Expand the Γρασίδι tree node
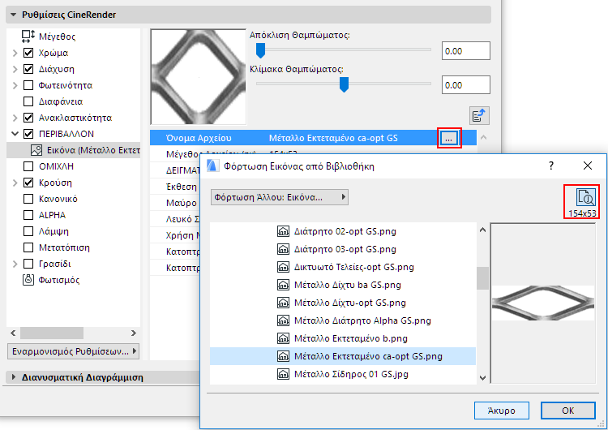This screenshot has width=608, height=430. (15, 264)
